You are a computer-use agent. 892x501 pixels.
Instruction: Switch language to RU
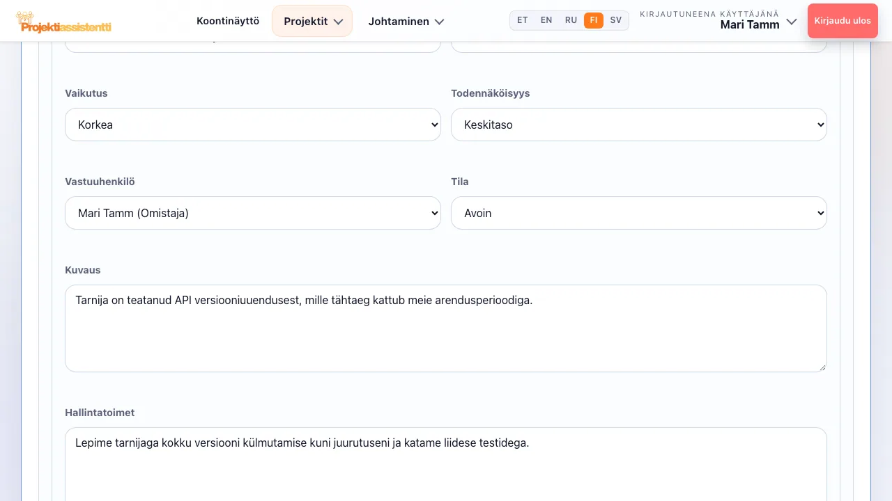coord(571,20)
